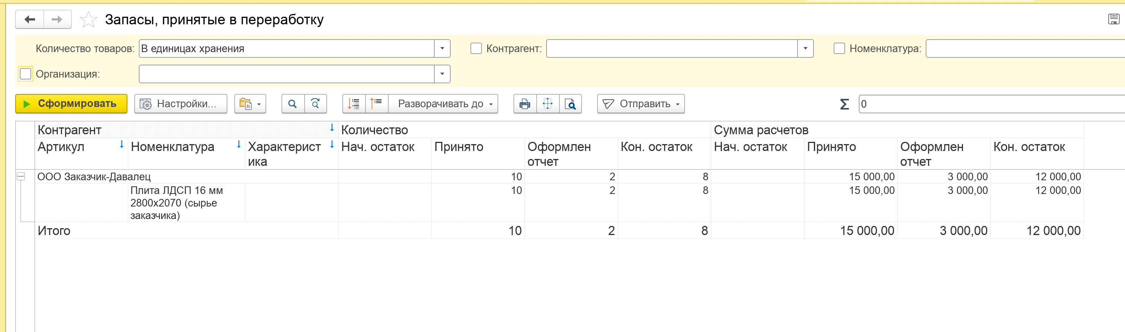Print the report with the printer icon
Screen dimensions: 1125x332
[x=525, y=104]
